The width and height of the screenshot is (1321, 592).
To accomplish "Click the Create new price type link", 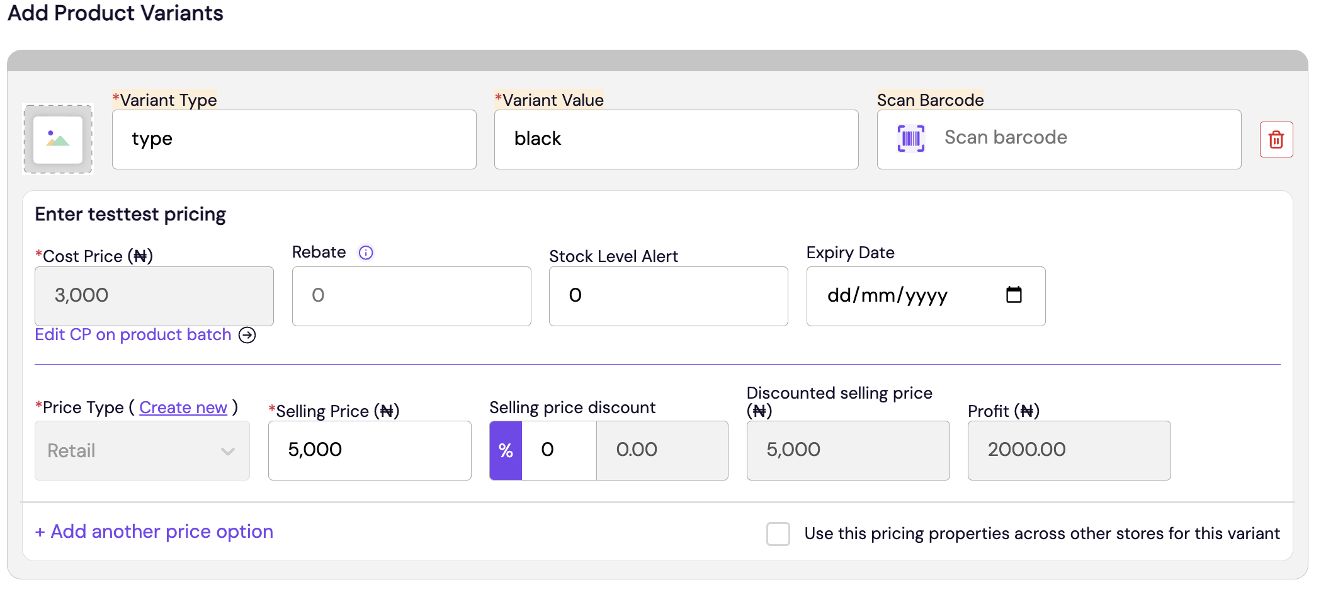I will 183,407.
